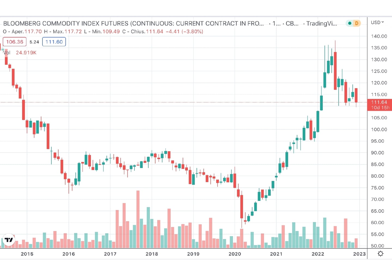Toggle the 10d 15h countdown display
Image resolution: width=392 pixels, height=277 pixels.
pyautogui.click(x=379, y=108)
